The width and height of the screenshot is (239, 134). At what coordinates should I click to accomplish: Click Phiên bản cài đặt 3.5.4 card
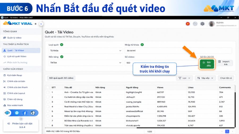click(21, 125)
